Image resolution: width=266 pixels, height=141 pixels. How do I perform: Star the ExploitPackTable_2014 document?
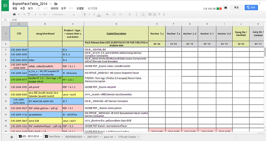click(51, 4)
